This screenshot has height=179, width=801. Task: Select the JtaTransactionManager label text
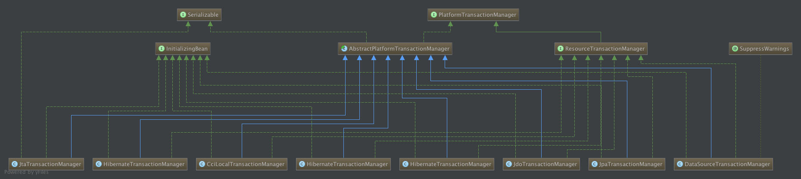(50, 164)
